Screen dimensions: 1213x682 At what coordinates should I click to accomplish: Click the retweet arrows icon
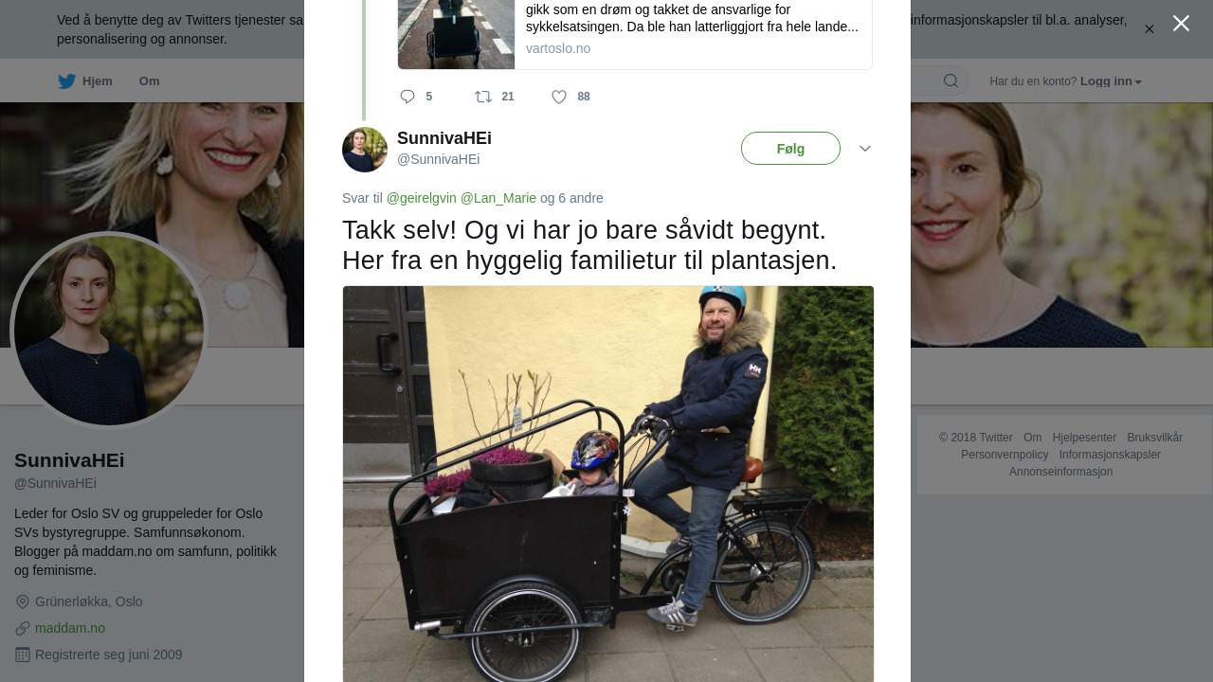pyautogui.click(x=483, y=97)
